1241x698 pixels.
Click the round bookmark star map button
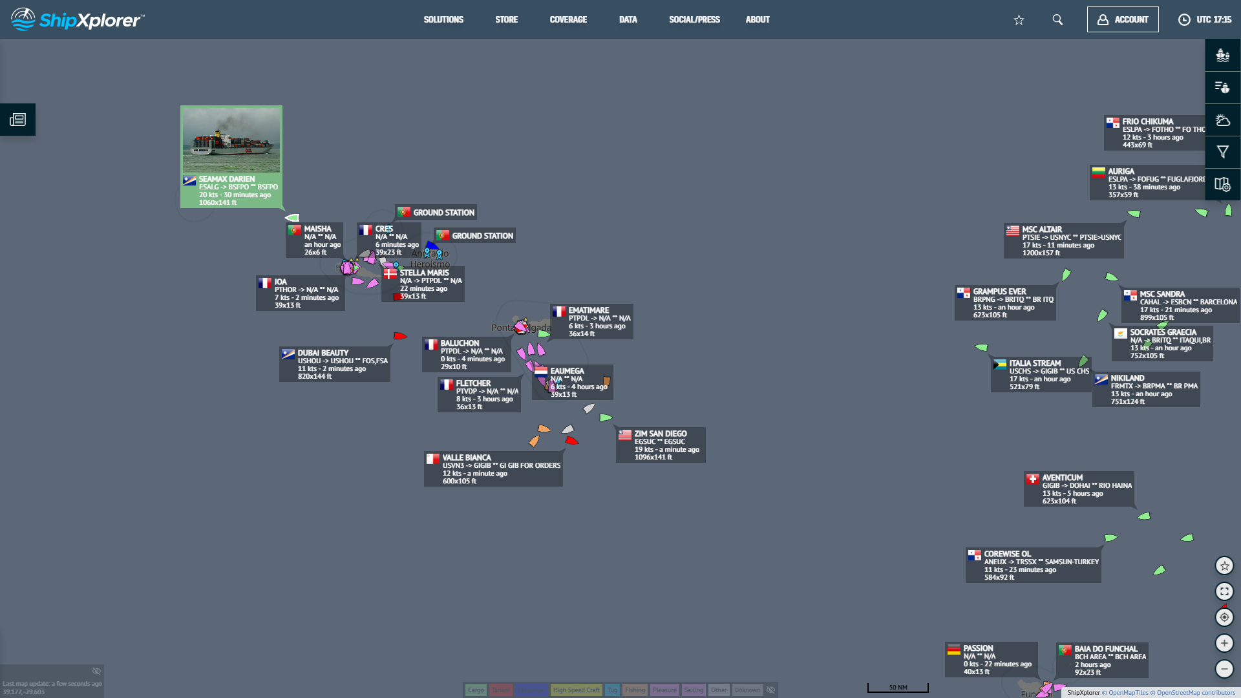[1224, 566]
